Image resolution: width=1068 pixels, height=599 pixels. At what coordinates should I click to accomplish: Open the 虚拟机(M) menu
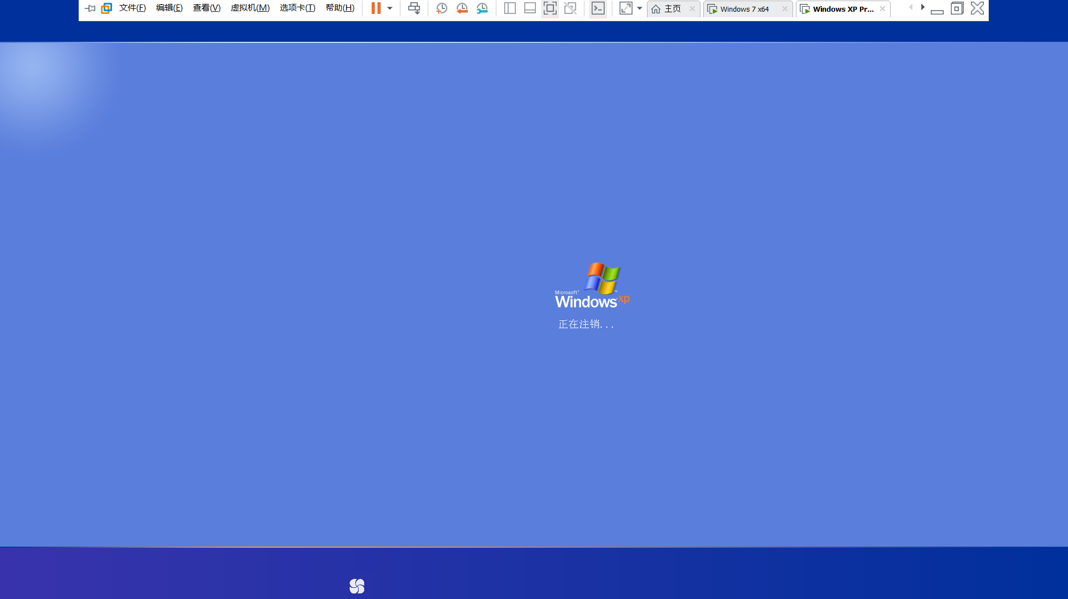tap(250, 8)
